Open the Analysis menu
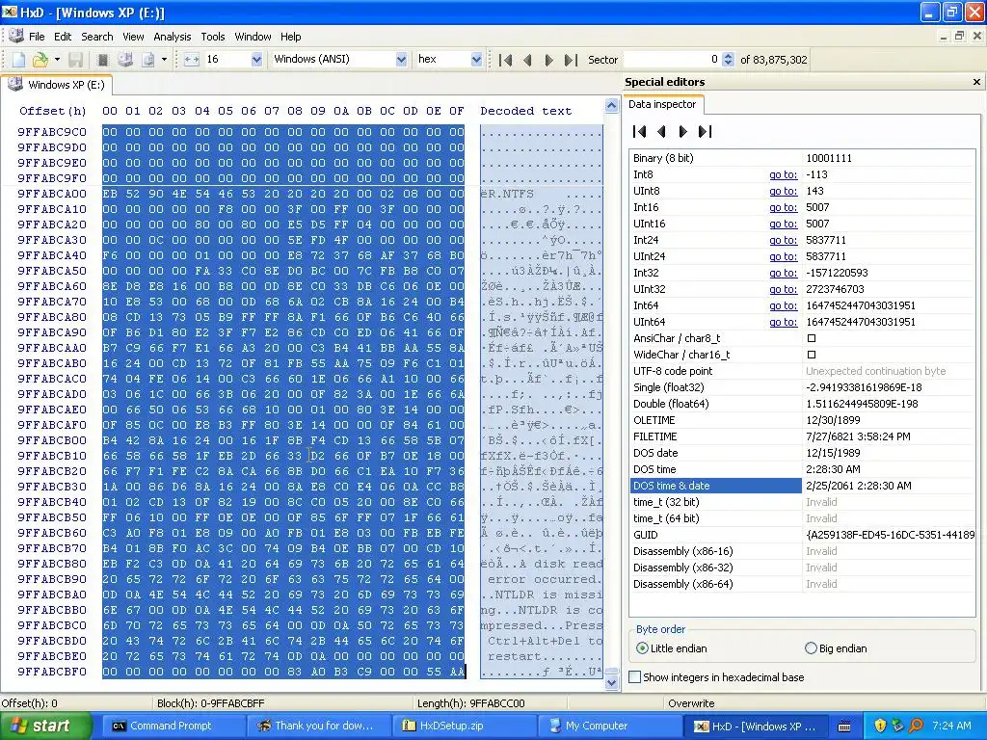The image size is (987, 740). (x=172, y=37)
